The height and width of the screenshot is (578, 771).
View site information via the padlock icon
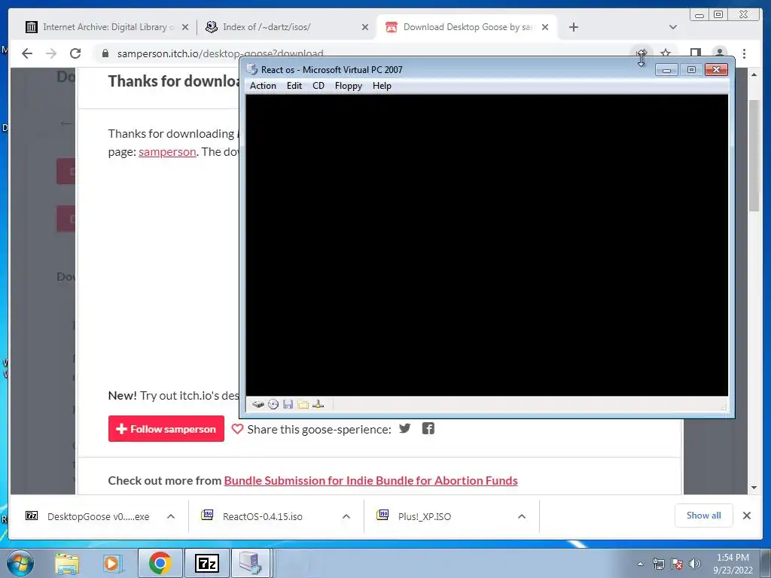pyautogui.click(x=105, y=53)
